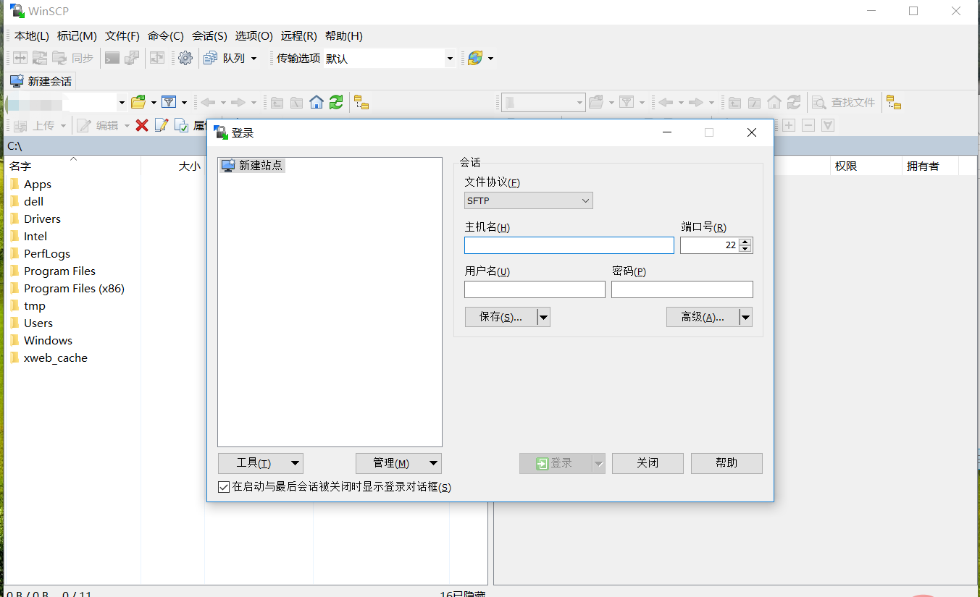This screenshot has width=980, height=597.
Task: Open directory folder icon in left panel
Action: 138,103
